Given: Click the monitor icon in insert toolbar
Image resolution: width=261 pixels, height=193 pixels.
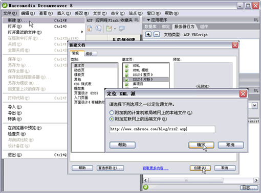Looking at the screenshot, I should pos(122,29).
